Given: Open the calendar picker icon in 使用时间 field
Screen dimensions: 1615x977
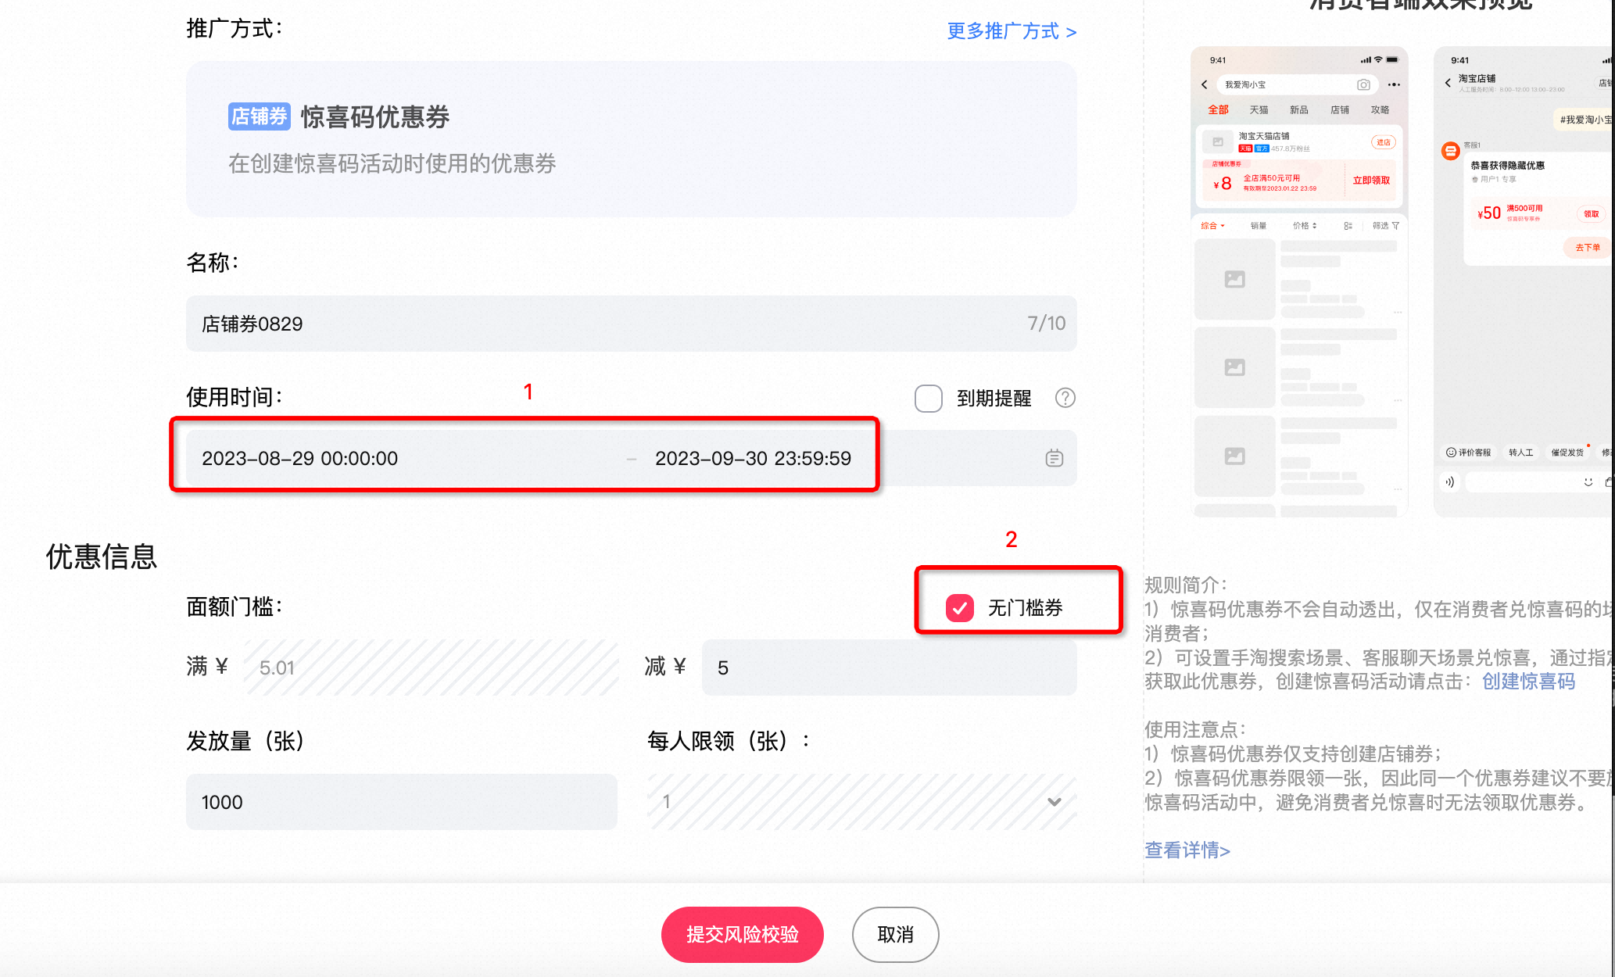Looking at the screenshot, I should pos(1054,458).
